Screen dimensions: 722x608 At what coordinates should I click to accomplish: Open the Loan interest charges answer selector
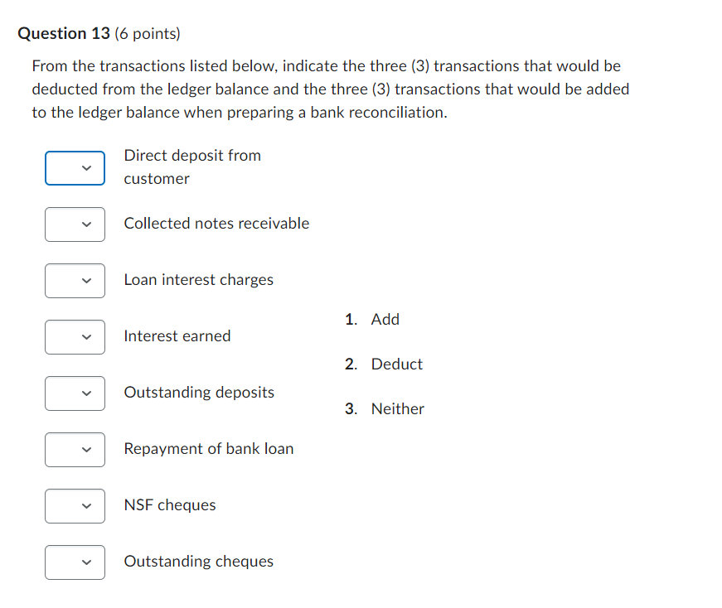(75, 281)
